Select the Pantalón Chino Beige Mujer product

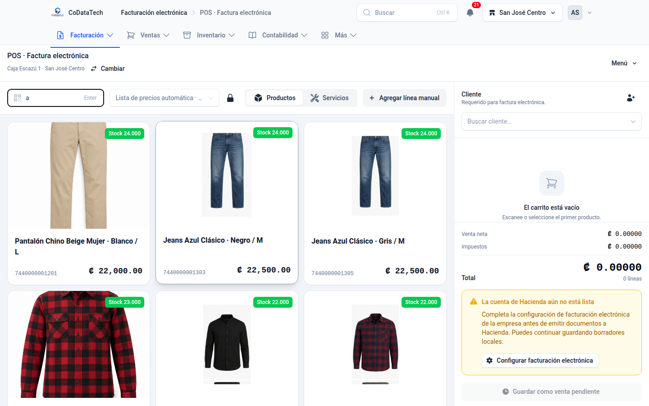78,203
